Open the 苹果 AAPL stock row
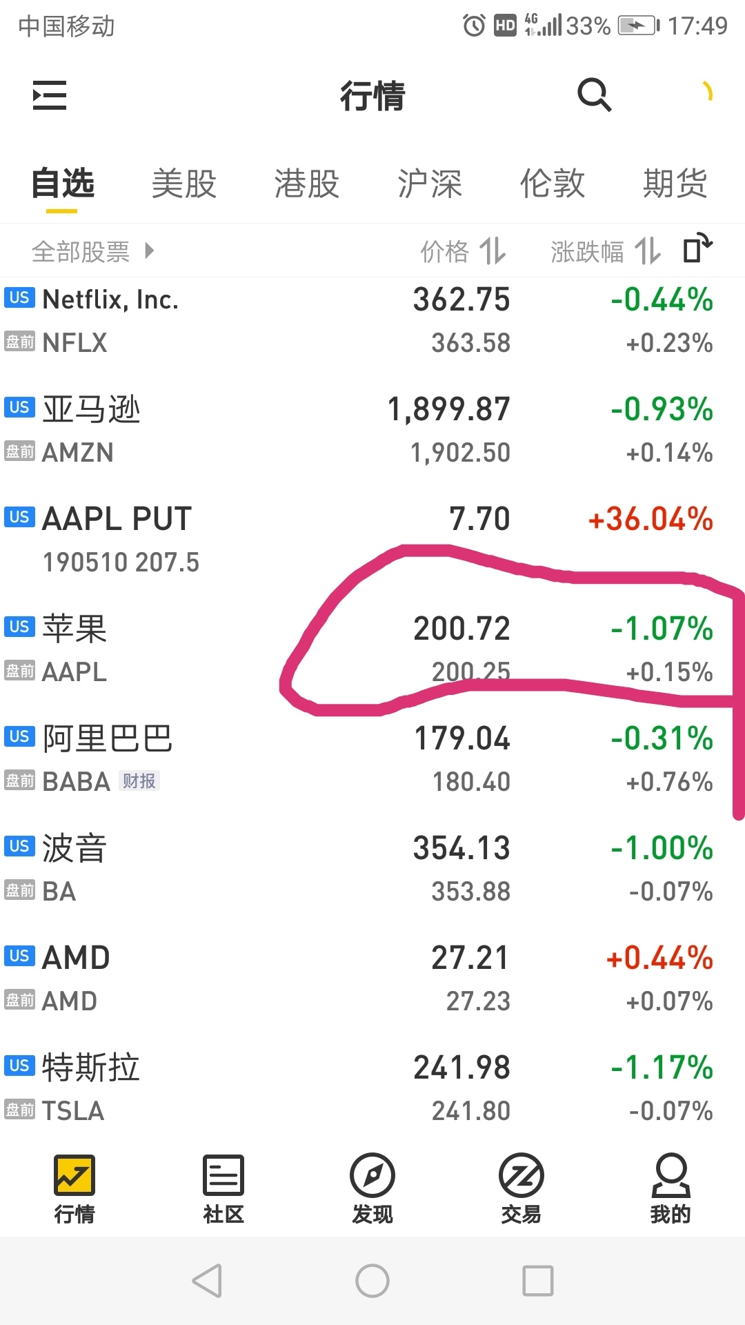Viewport: 745px width, 1325px height. [x=372, y=649]
